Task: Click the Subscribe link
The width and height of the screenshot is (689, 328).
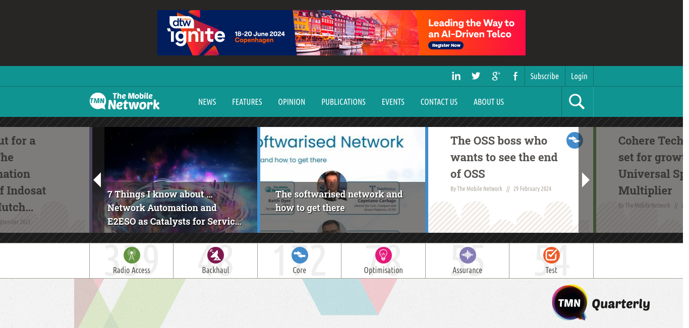Action: 544,76
